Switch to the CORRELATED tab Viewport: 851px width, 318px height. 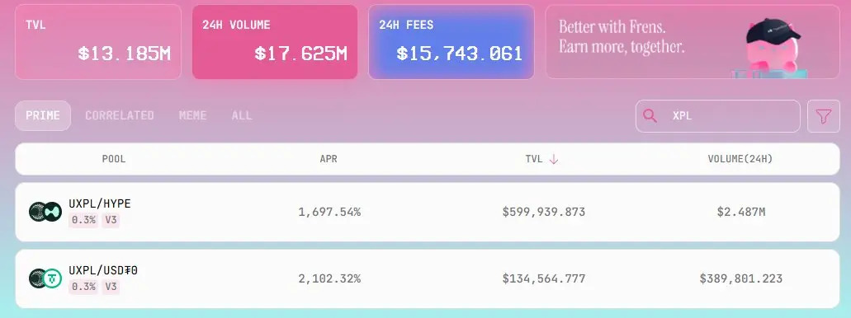[x=120, y=115]
